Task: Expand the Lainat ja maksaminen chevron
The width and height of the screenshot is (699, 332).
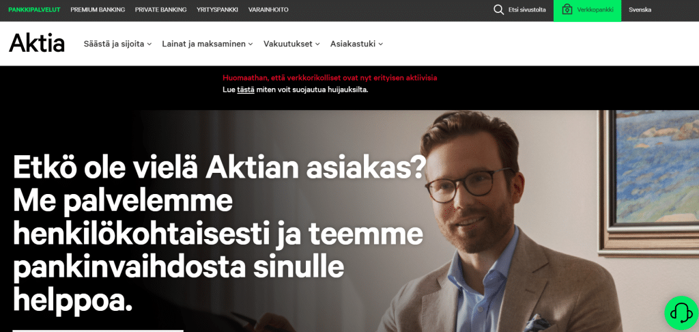Action: (251, 44)
